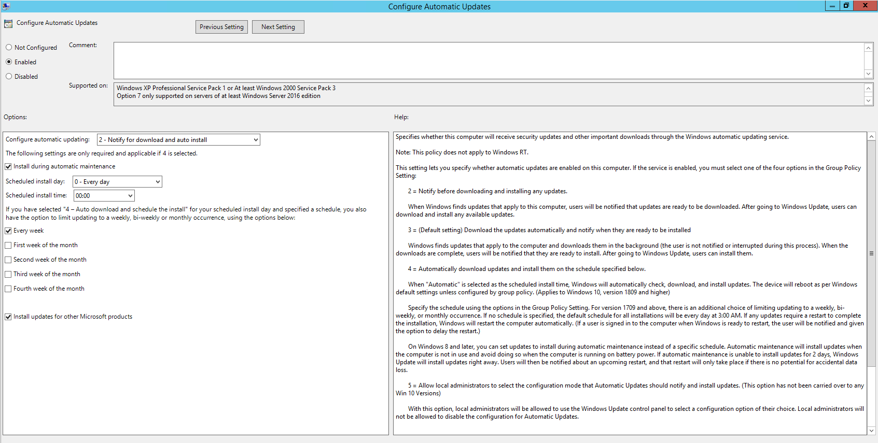Click inside the Comment text box
The height and width of the screenshot is (443, 878).
coord(489,61)
